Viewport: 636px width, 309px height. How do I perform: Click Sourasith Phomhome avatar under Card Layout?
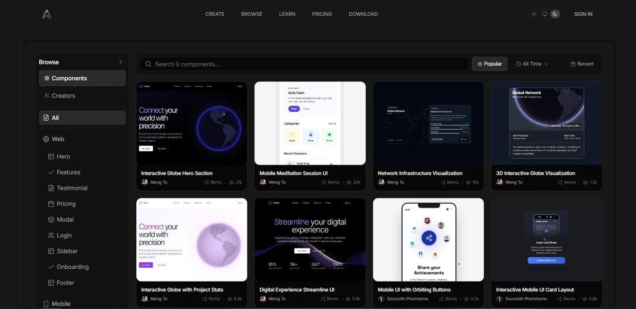[499, 299]
